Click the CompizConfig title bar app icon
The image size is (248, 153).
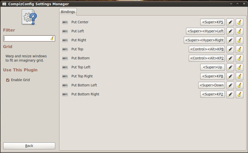point(4,4)
